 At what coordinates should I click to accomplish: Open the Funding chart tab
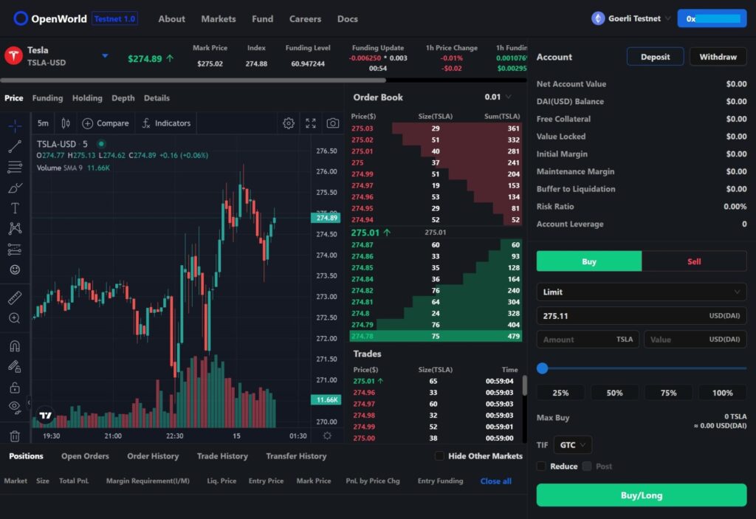(x=47, y=98)
